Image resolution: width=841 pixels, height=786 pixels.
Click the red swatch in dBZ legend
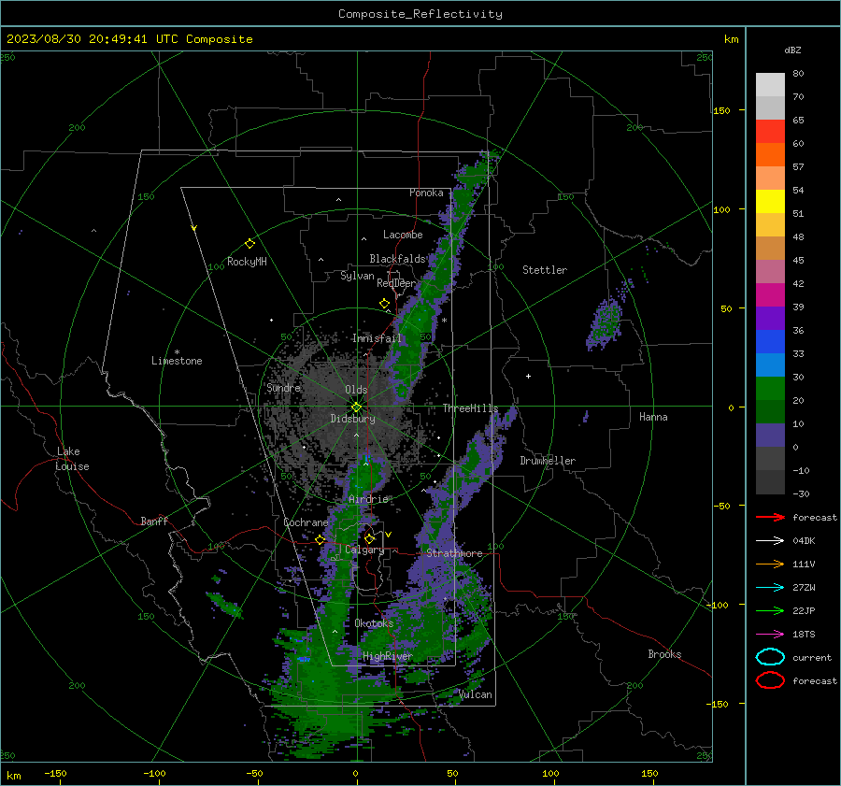(770, 132)
